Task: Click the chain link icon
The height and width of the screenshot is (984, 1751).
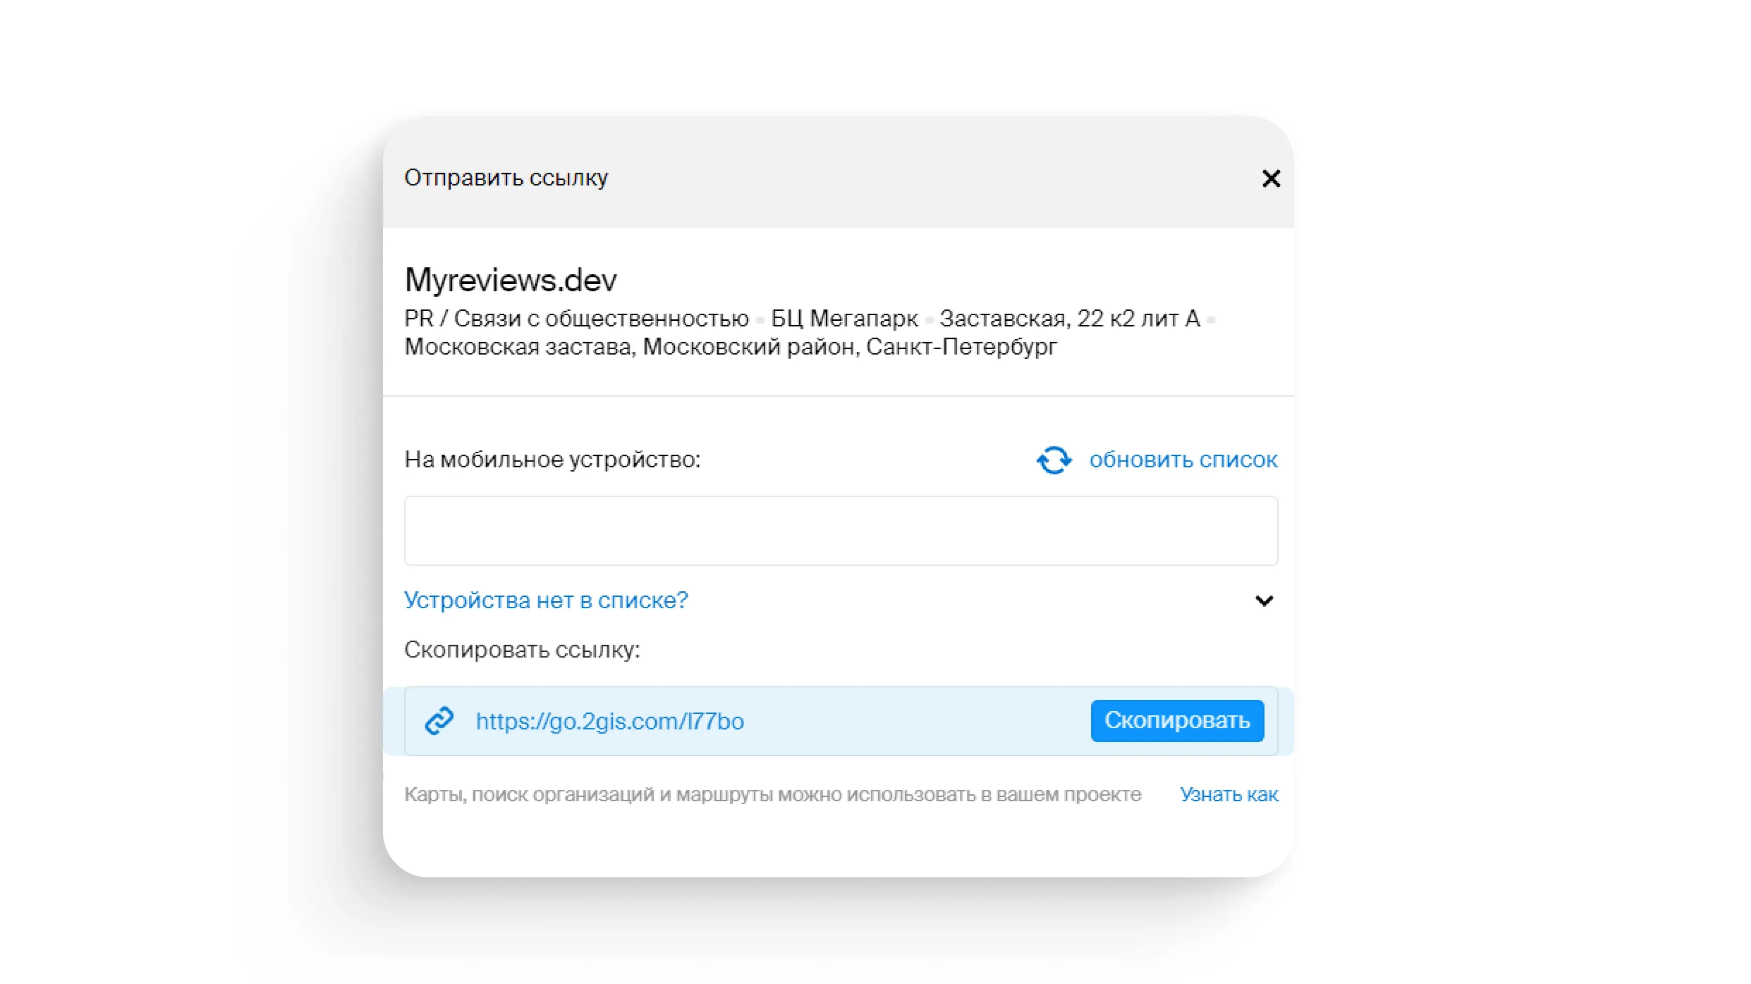Action: click(439, 721)
